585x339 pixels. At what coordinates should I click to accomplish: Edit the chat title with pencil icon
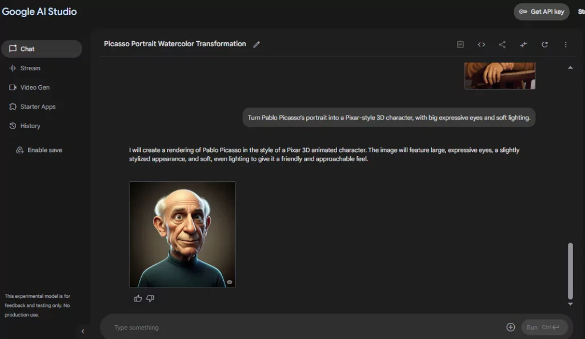click(257, 45)
